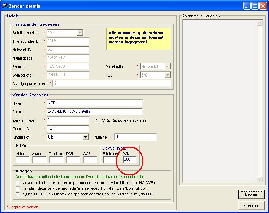Maximize the Zender details window
269x213 pixels.
tap(255, 6)
